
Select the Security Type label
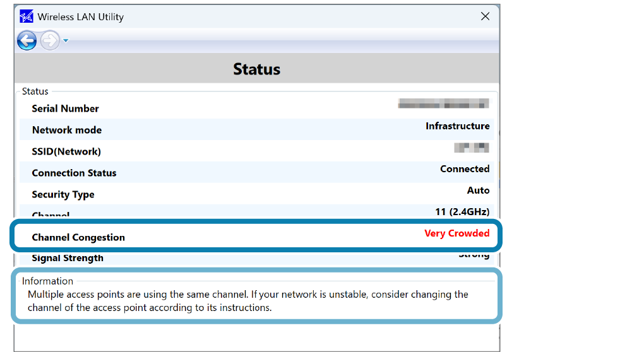[63, 194]
